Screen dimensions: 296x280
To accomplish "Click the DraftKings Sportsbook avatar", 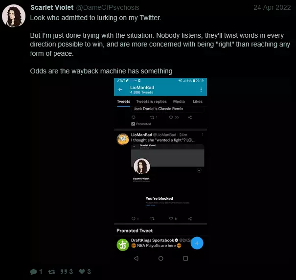I will click(x=122, y=243).
